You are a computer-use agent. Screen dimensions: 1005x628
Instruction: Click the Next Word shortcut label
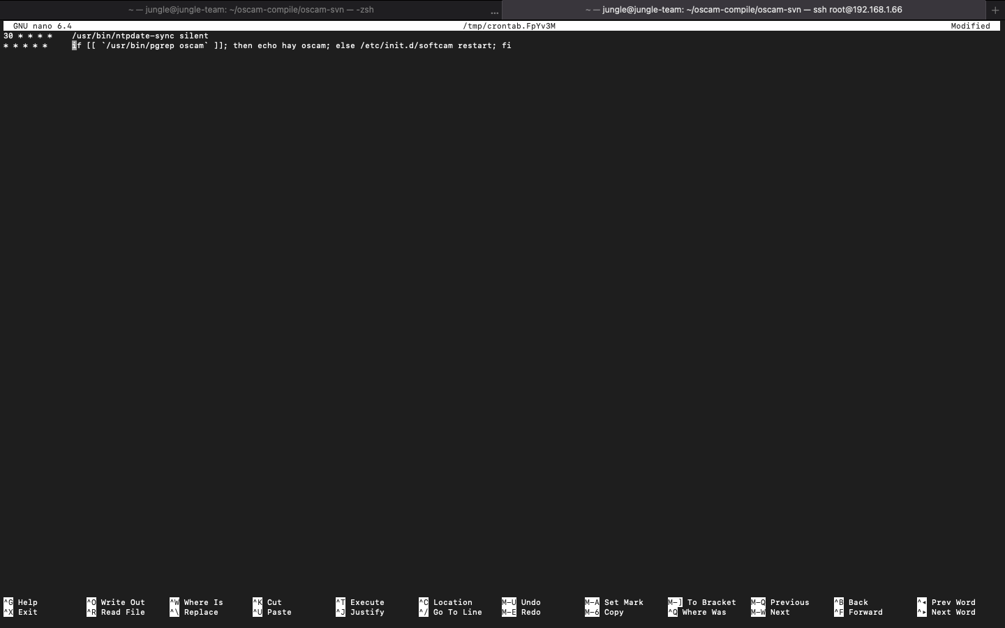pyautogui.click(x=953, y=612)
